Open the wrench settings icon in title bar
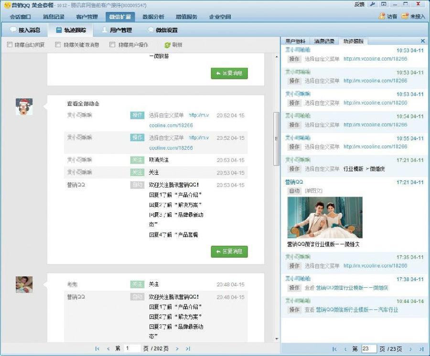430x356 pixels. 372,4
